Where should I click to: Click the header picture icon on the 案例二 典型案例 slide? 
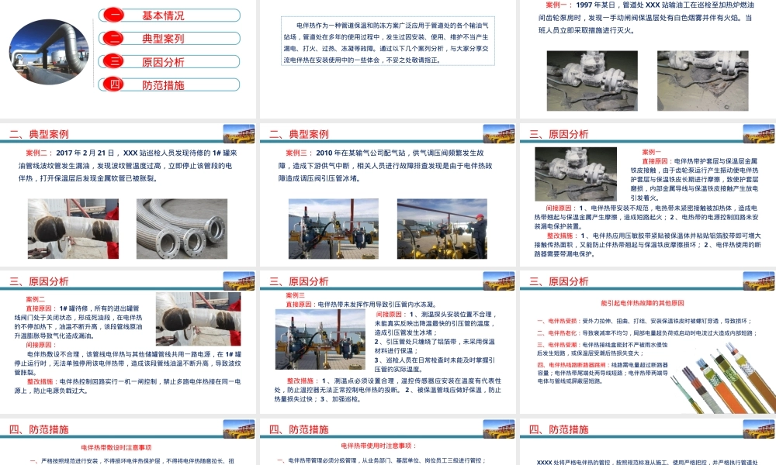[x=239, y=133]
